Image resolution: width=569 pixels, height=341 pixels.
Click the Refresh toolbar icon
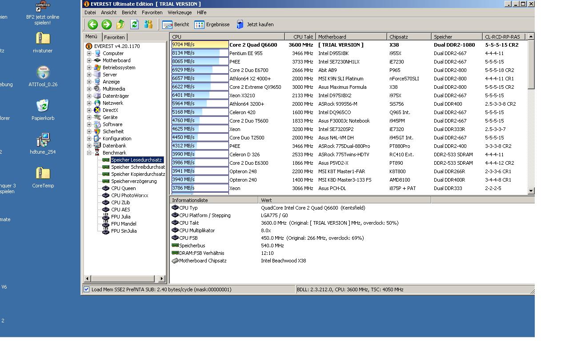pos(134,24)
